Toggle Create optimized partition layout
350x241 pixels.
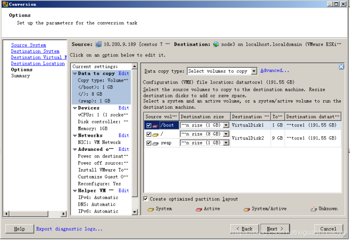(x=146, y=199)
